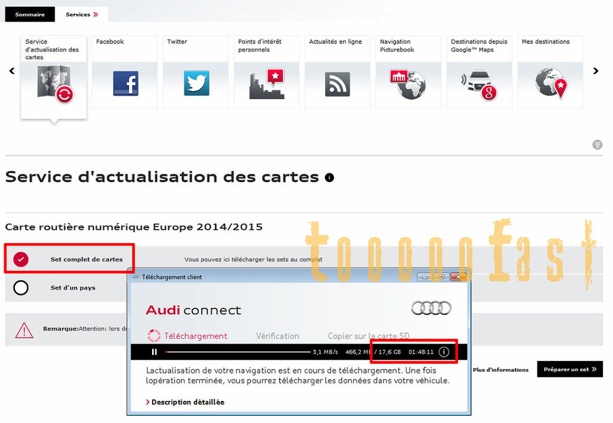Click the Carte routière numérique Europe 2014/2015 heading
The width and height of the screenshot is (613, 423).
tap(133, 226)
